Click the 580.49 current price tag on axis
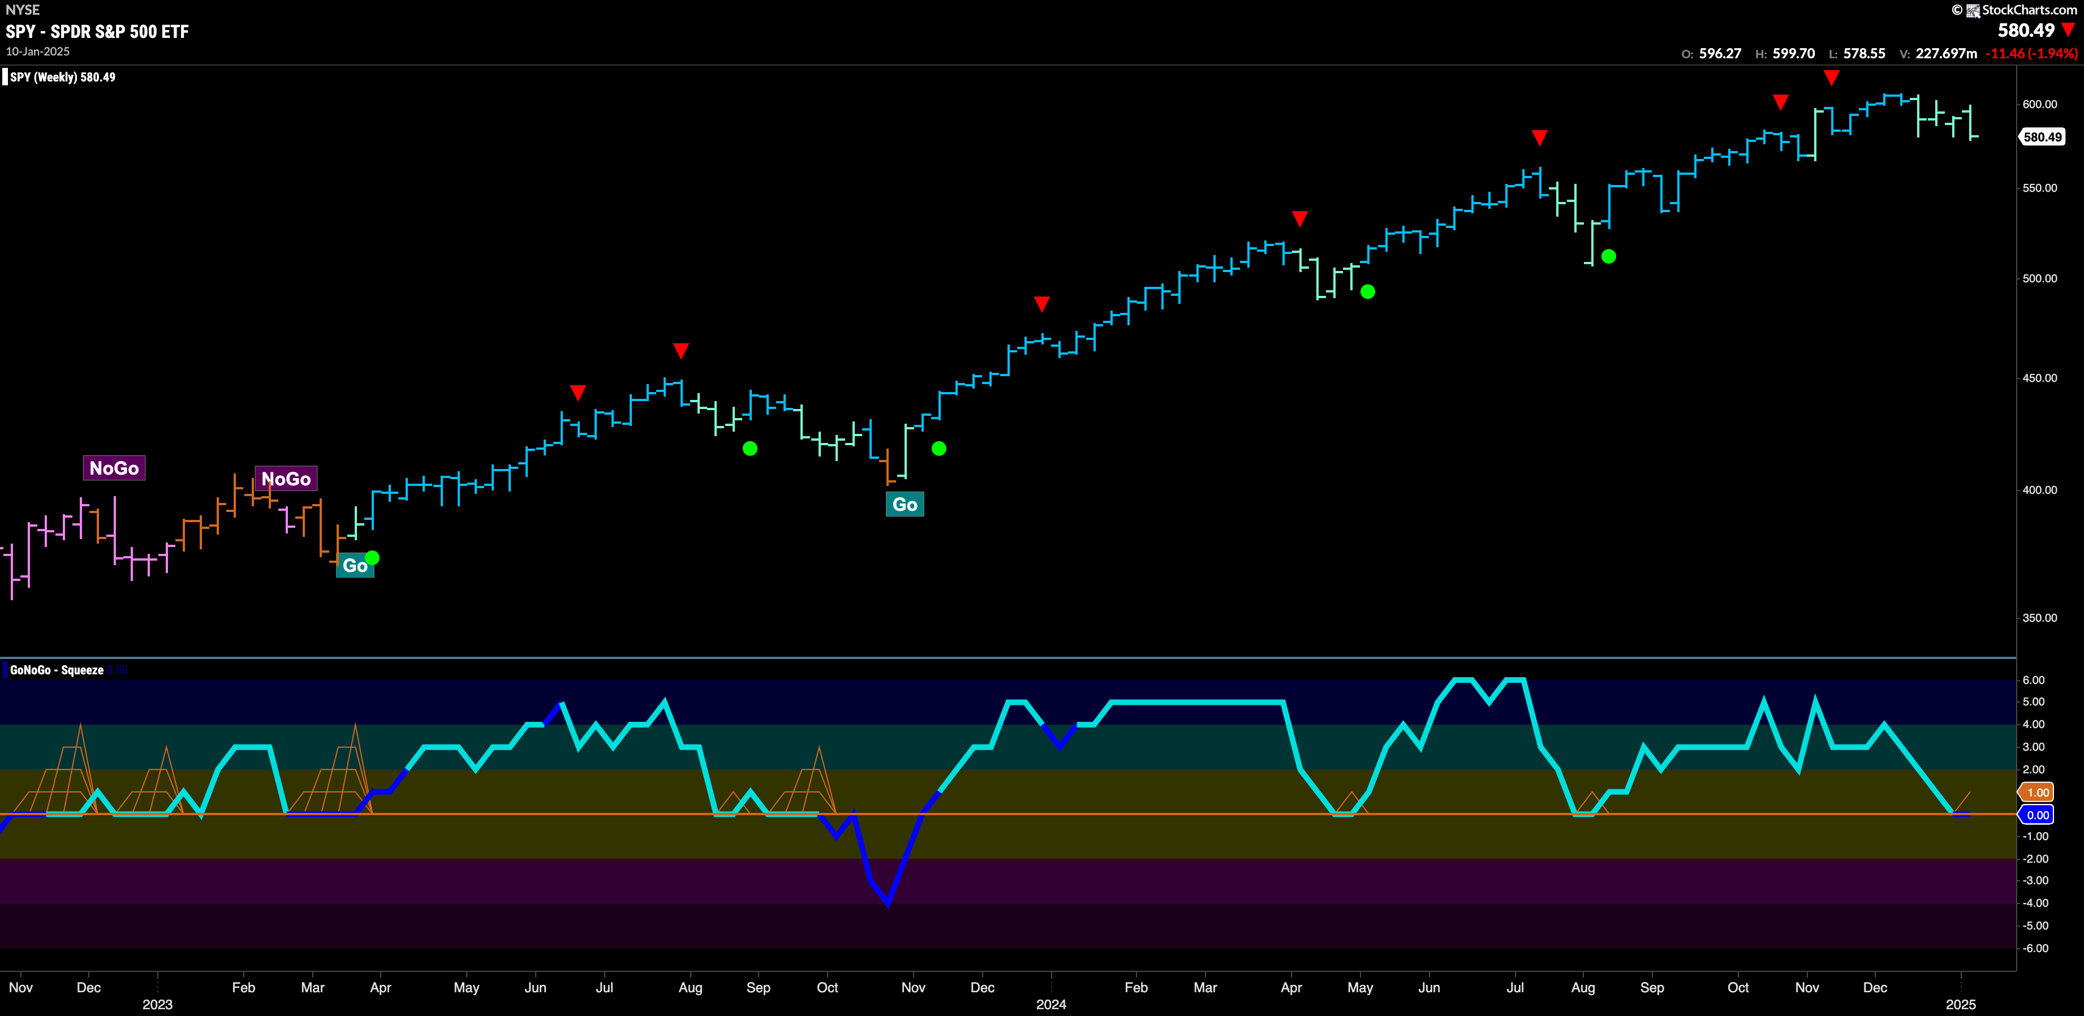The width and height of the screenshot is (2084, 1016). 2042,137
